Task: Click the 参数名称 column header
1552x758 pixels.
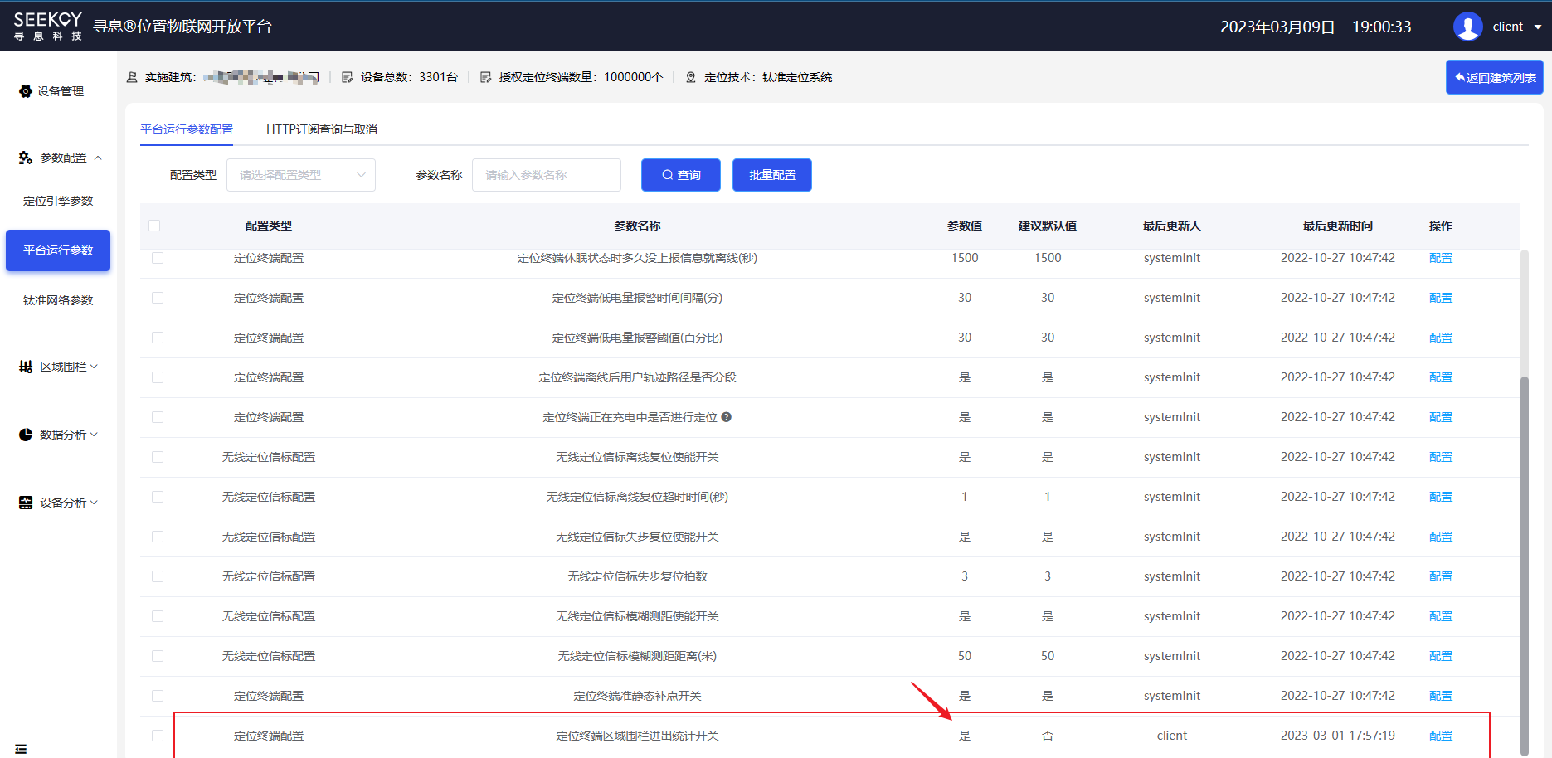Action: point(637,226)
